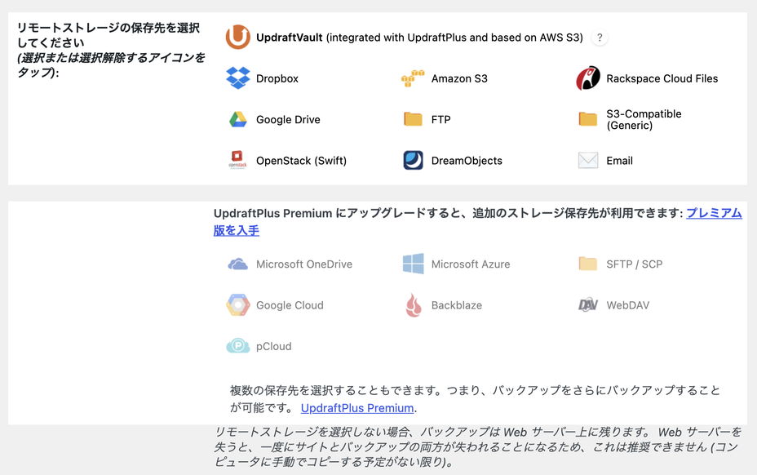Select the UpdraftVault storage icon

(x=237, y=38)
